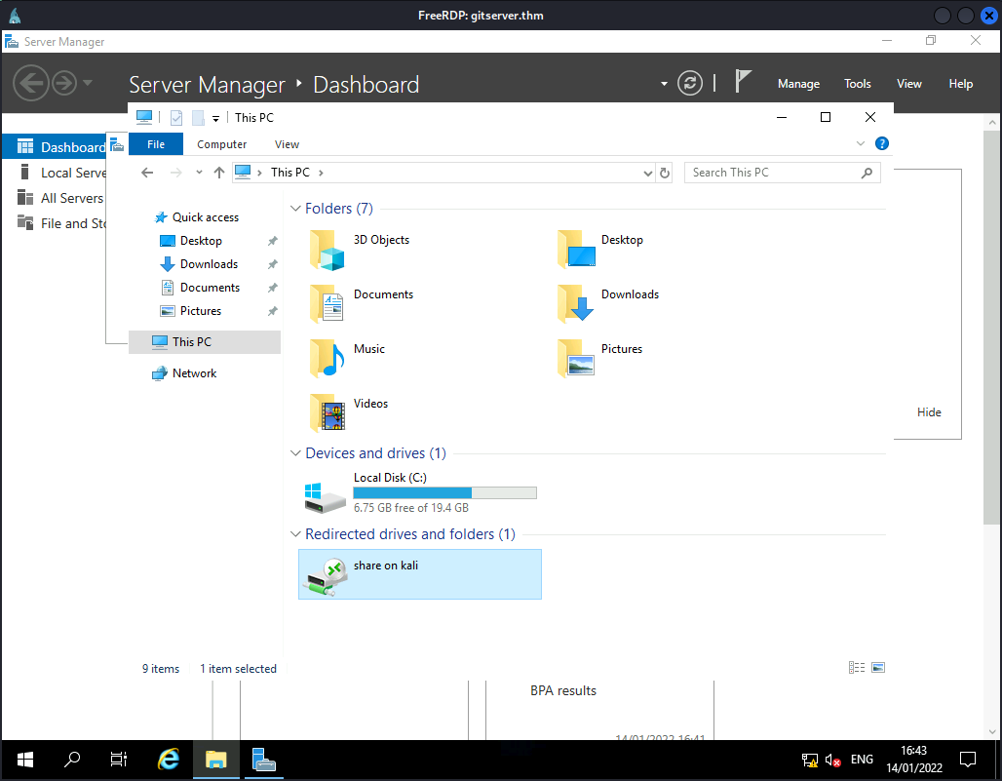Collapse the Devices and drives group
Image resolution: width=1002 pixels, height=781 pixels.
pos(295,453)
